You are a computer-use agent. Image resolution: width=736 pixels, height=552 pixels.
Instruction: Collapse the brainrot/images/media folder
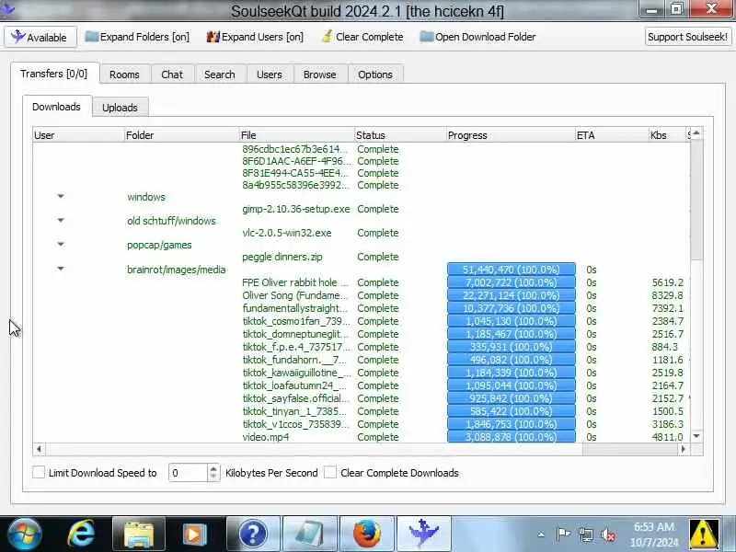[61, 269]
